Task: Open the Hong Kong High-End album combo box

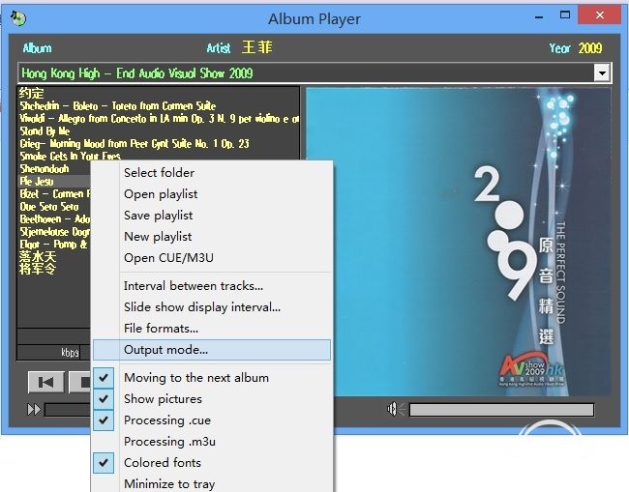Action: click(x=314, y=72)
